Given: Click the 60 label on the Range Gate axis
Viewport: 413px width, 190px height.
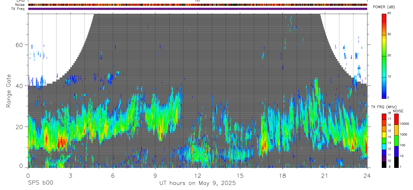Looking at the screenshot, I should point(20,45).
